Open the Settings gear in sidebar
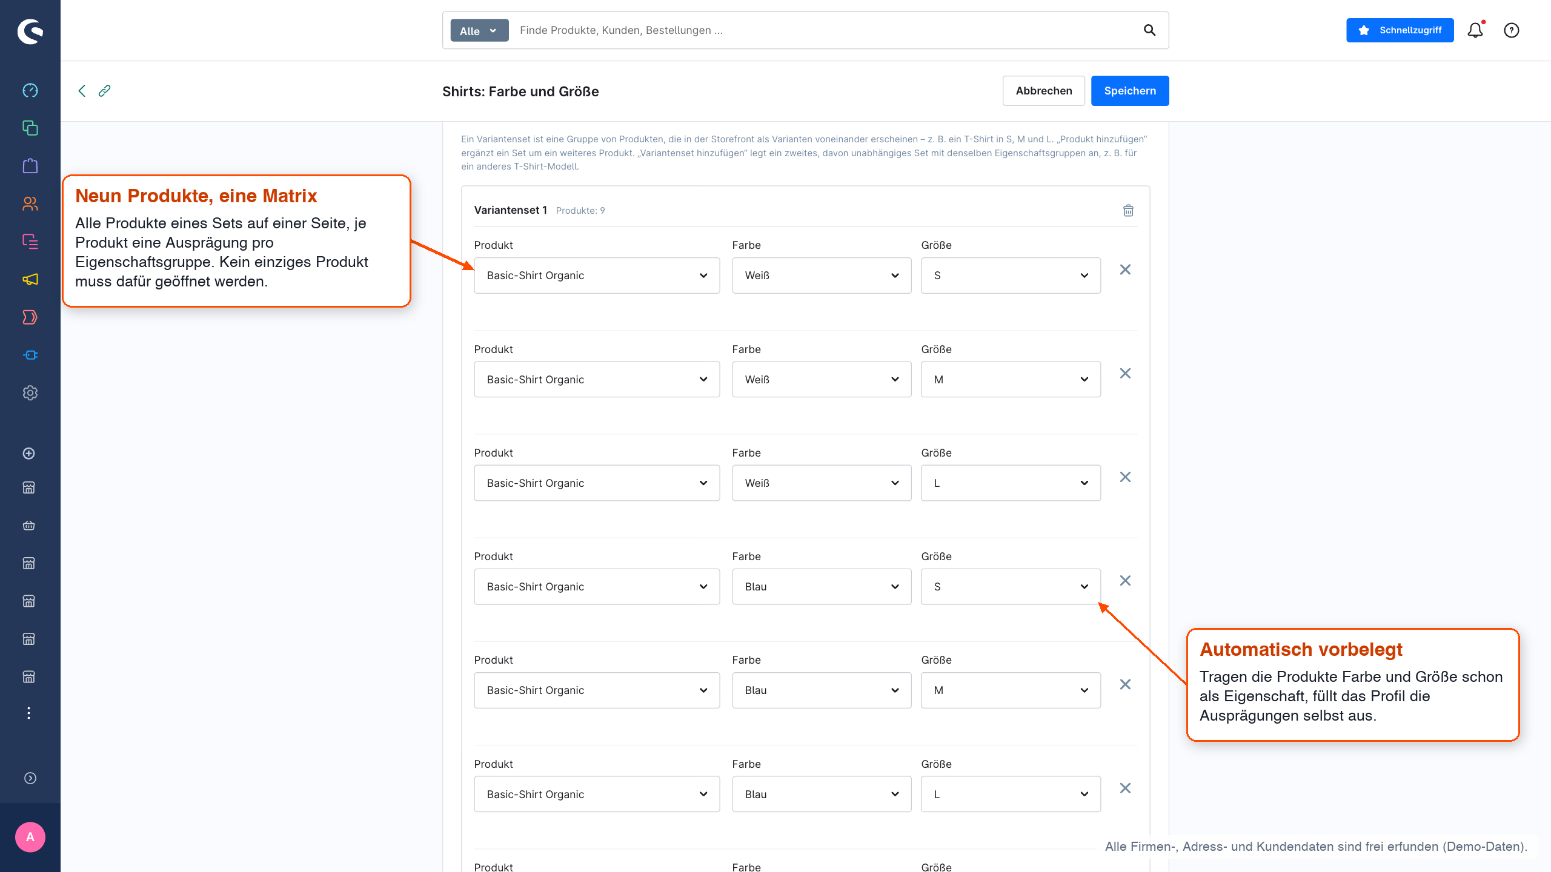The width and height of the screenshot is (1551, 872). tap(30, 393)
